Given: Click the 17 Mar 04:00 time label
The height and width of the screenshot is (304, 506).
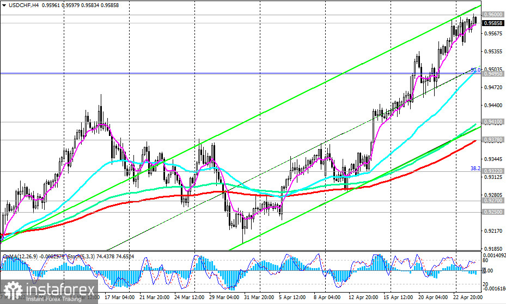Looking at the screenshot, I should (x=120, y=297).
